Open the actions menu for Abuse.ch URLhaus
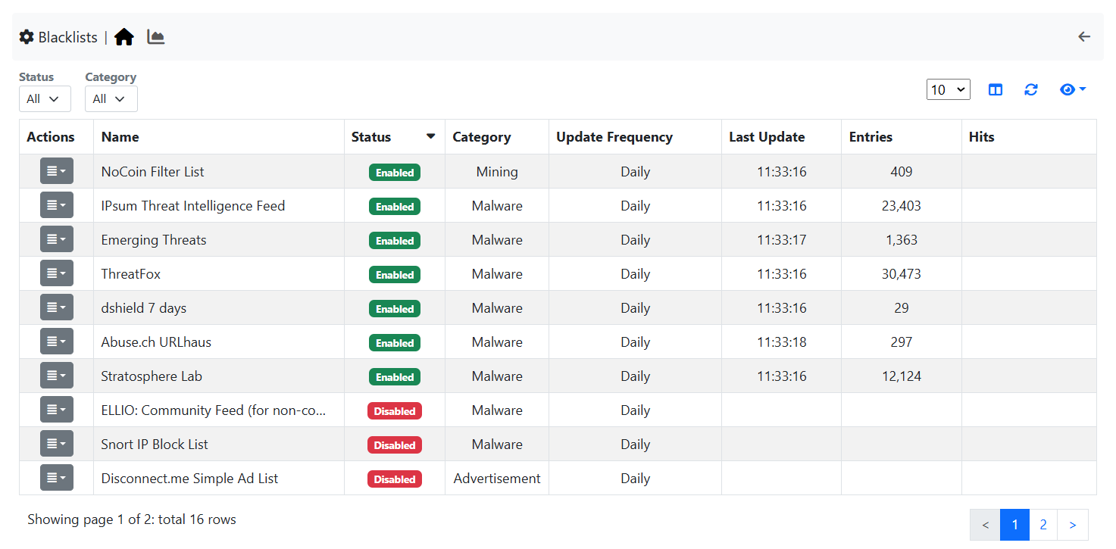1116x549 pixels. tap(57, 342)
